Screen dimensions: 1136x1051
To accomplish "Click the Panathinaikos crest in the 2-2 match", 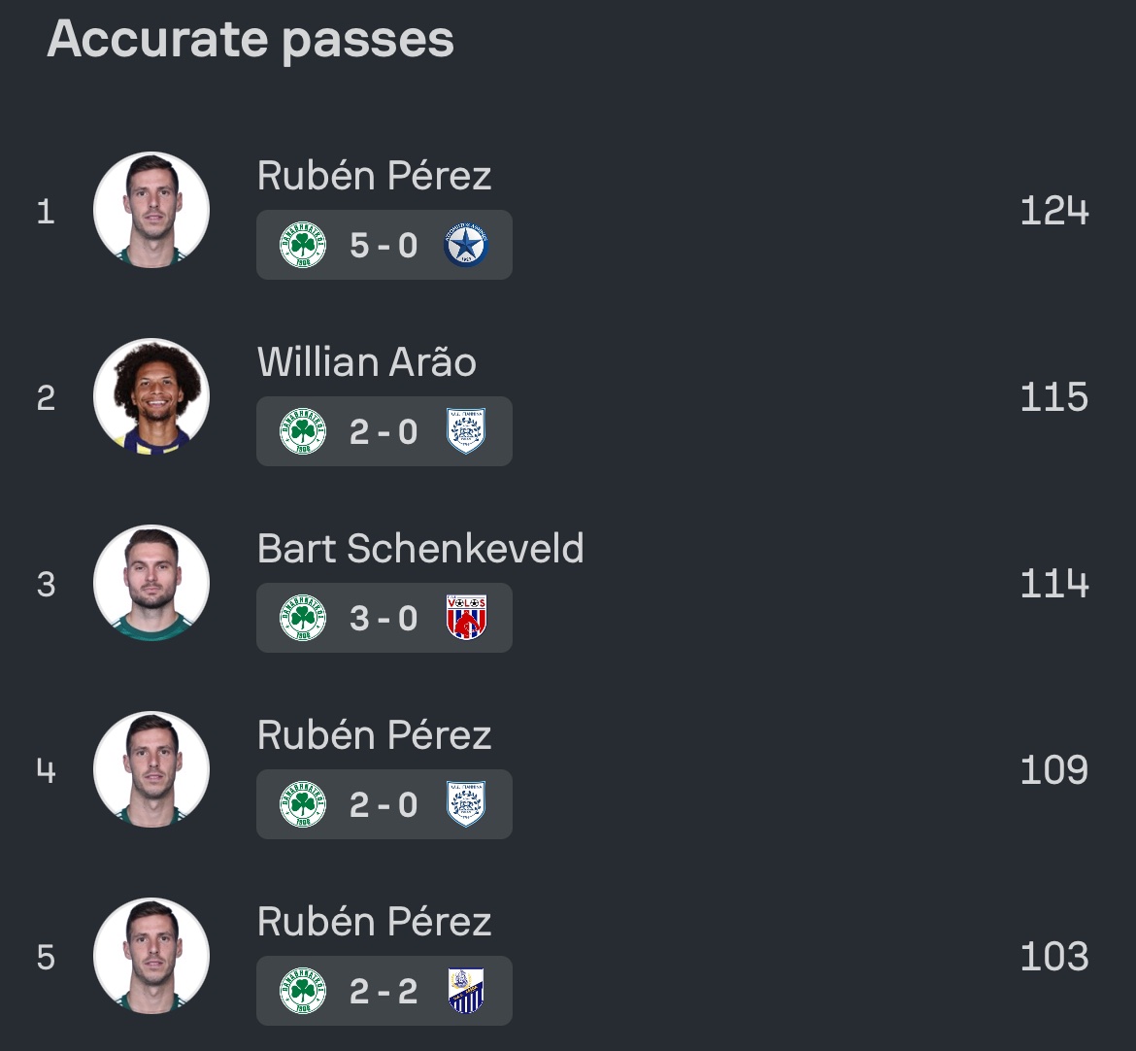I will click(302, 991).
